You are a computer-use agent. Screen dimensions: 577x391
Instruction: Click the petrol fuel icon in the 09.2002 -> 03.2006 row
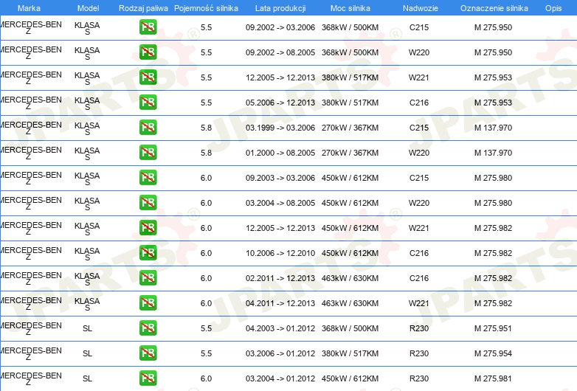point(148,27)
